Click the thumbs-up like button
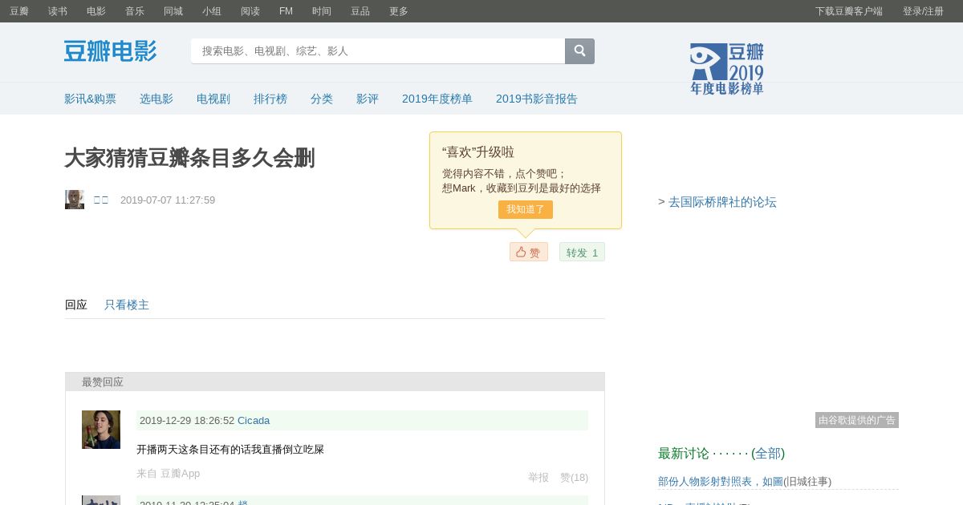The image size is (963, 505). (x=529, y=252)
